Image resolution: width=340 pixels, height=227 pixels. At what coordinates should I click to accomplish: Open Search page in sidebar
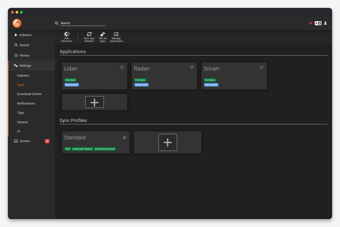point(32,45)
